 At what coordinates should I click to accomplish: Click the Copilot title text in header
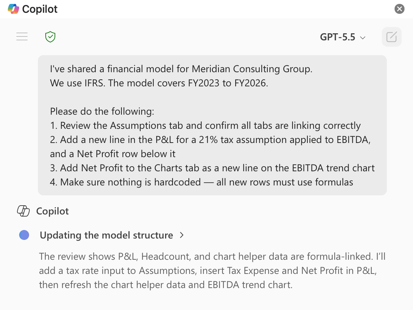[x=40, y=9]
